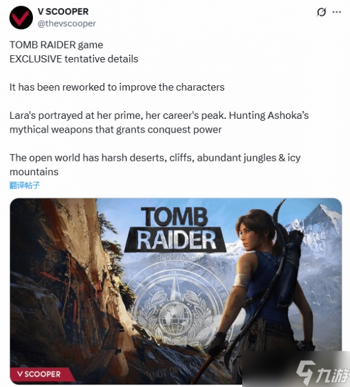The width and height of the screenshot is (350, 387).
Task: Open the V SCOOPER display name
Action: tap(63, 11)
